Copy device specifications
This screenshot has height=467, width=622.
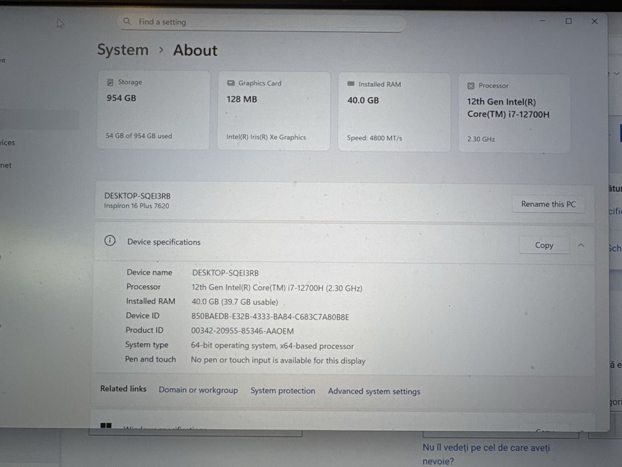click(544, 246)
